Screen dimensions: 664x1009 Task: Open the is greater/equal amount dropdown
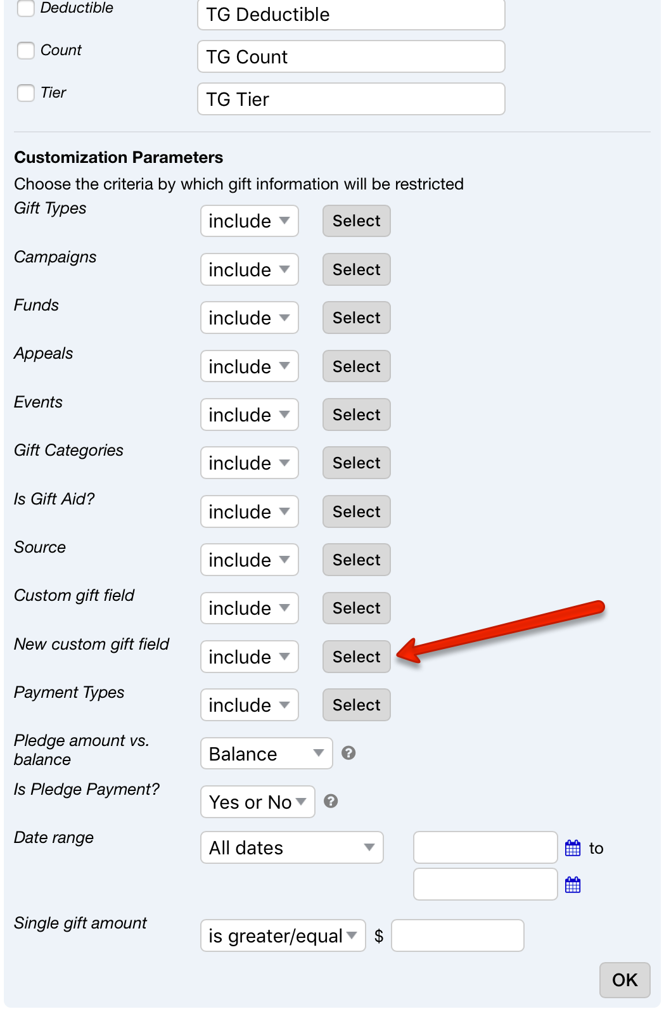point(283,935)
